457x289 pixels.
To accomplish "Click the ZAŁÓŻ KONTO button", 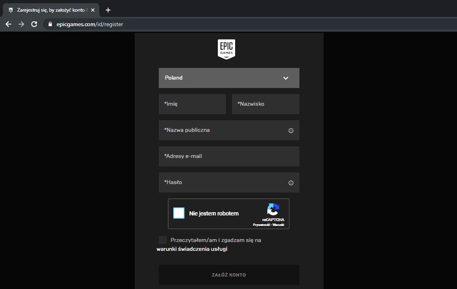I will tap(229, 275).
